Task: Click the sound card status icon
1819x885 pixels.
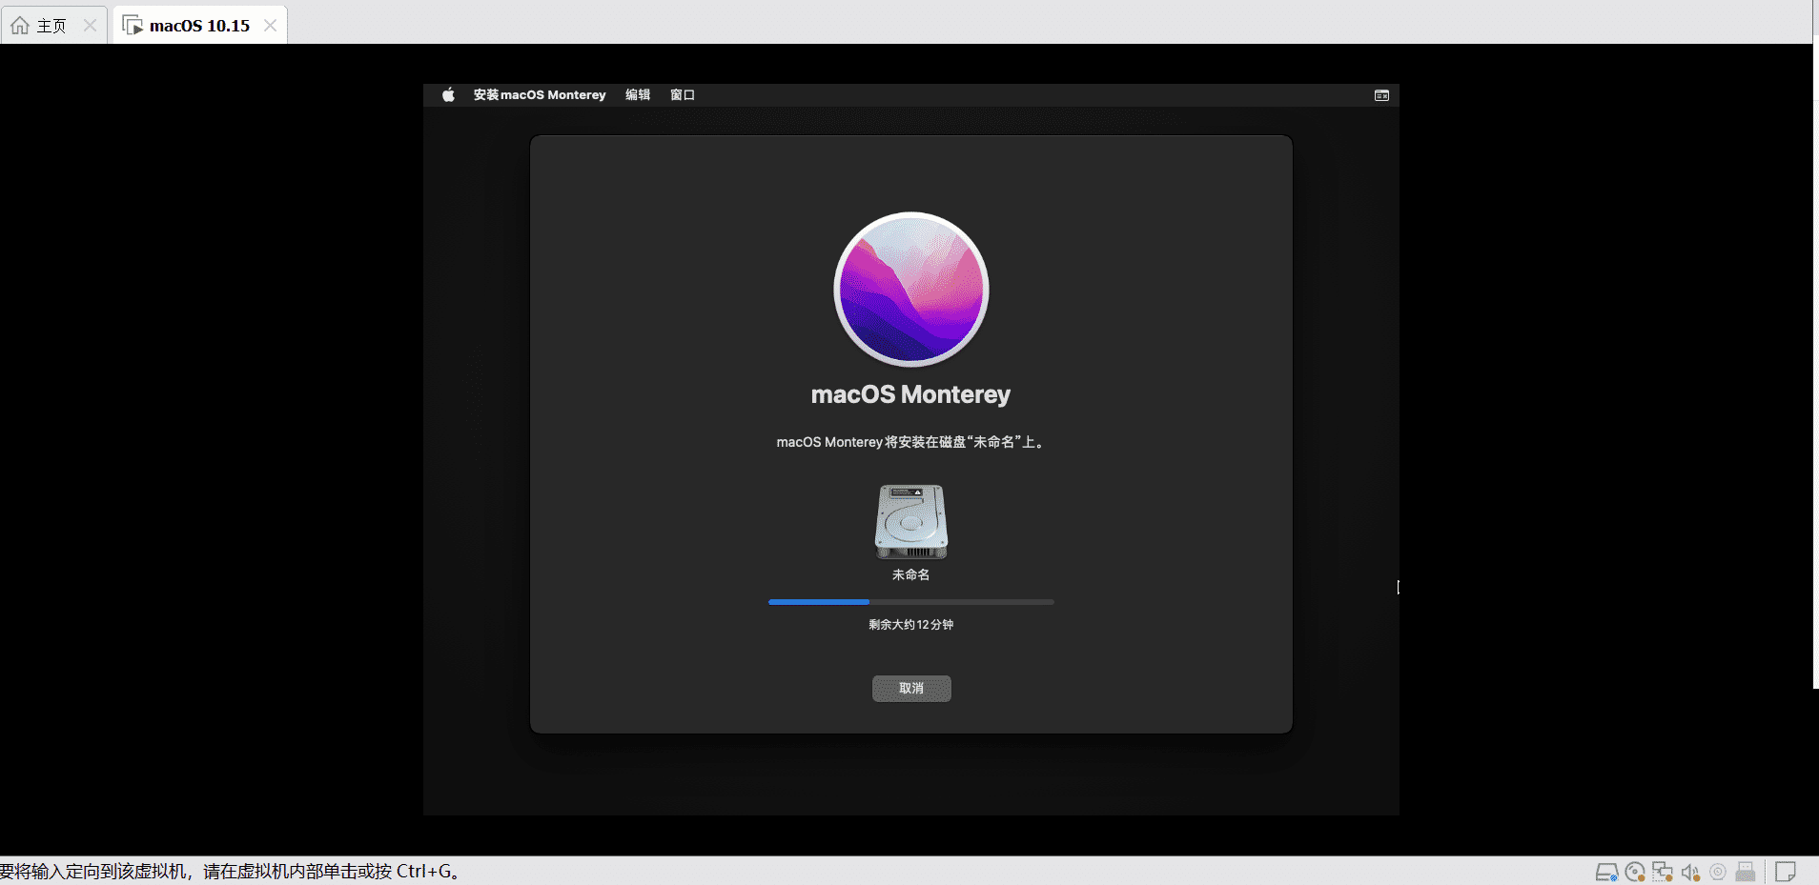Action: point(1690,872)
